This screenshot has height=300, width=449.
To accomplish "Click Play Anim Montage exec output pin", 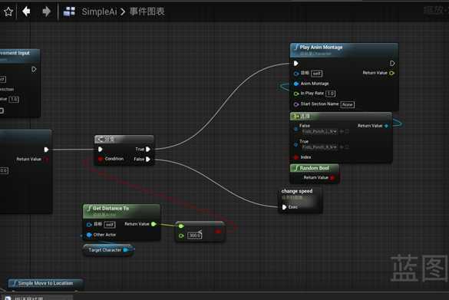I will 392,63.
